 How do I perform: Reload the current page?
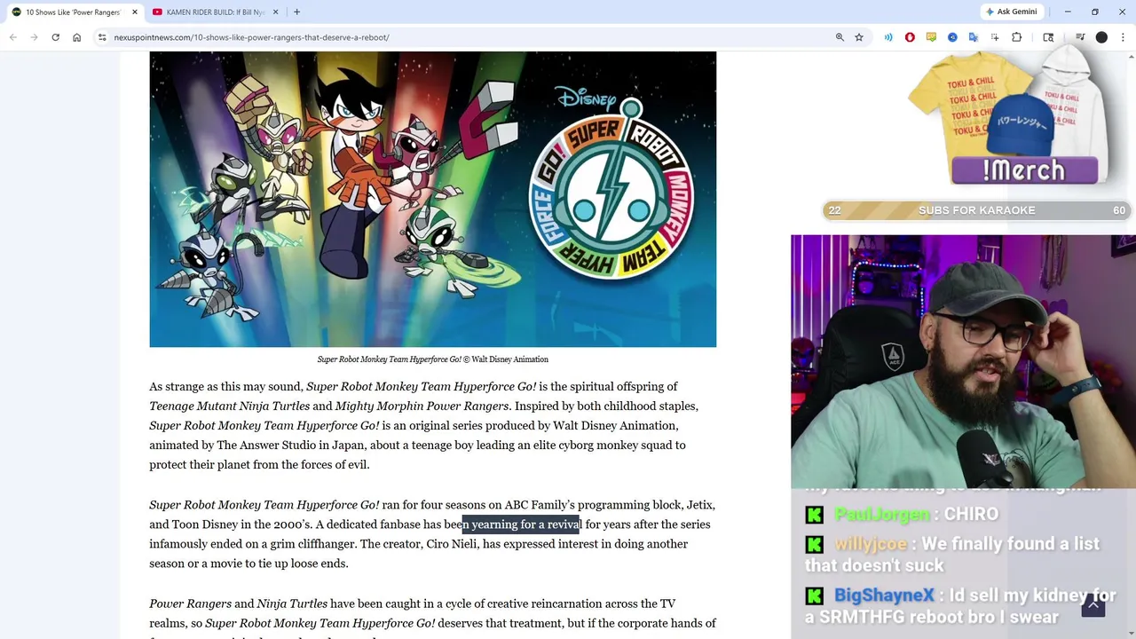(55, 37)
